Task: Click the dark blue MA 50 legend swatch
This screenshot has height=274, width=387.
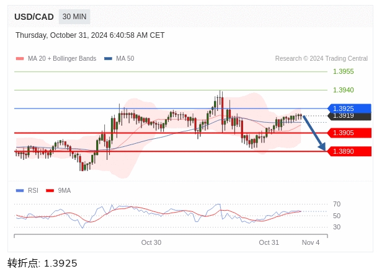Action: click(x=108, y=59)
